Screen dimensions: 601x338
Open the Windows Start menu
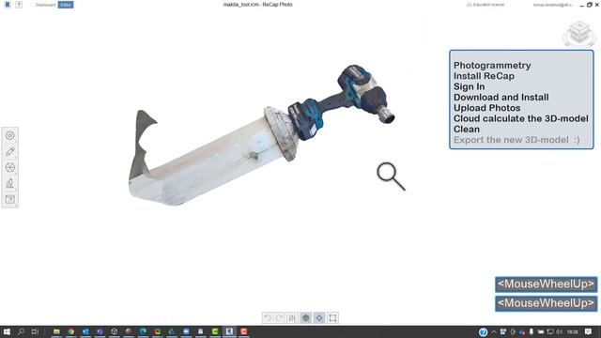click(7, 331)
